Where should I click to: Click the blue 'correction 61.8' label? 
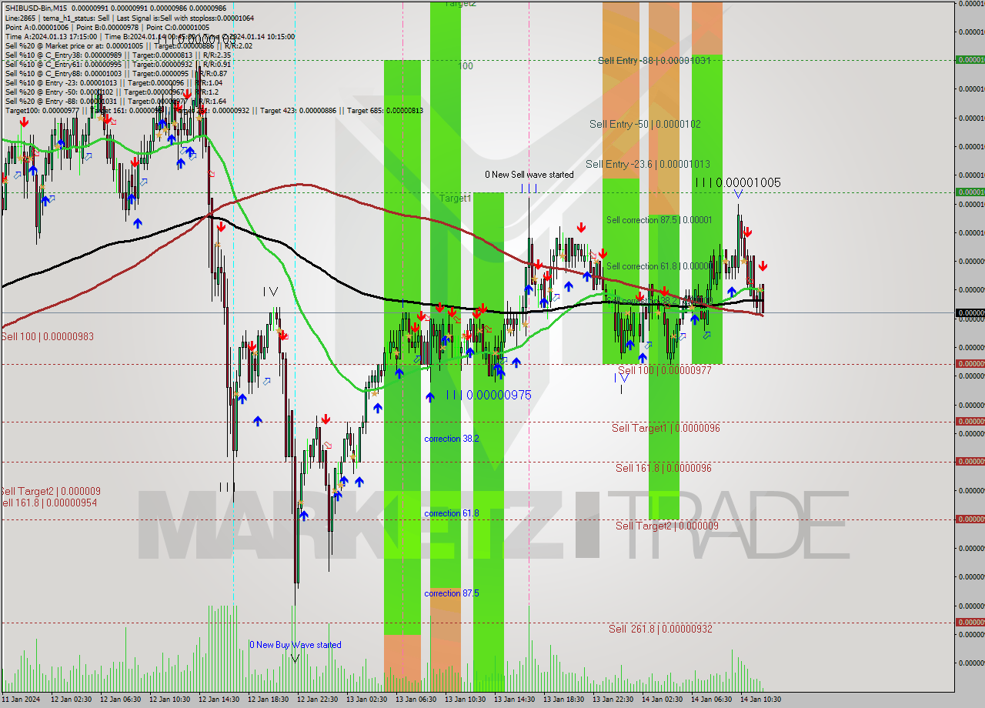(x=452, y=513)
